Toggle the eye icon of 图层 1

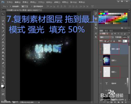point(101,72)
